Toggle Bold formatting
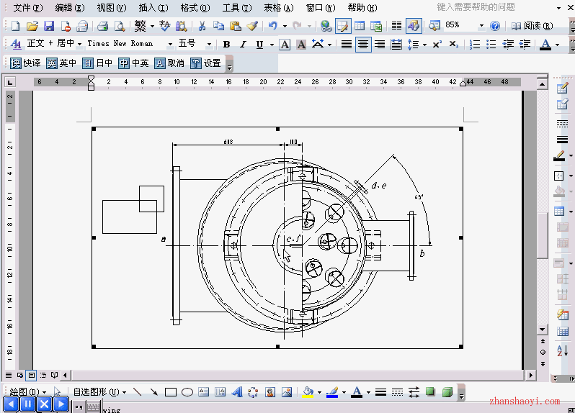575x413 pixels. (x=227, y=45)
